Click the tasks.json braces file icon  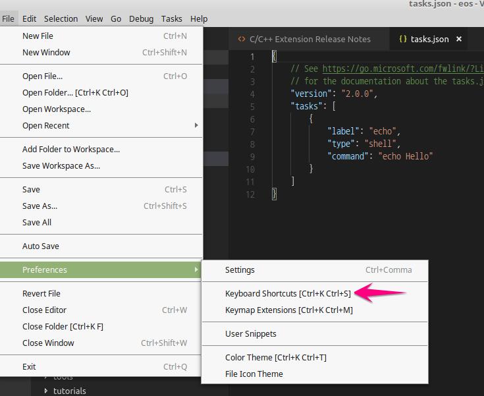[x=403, y=39]
